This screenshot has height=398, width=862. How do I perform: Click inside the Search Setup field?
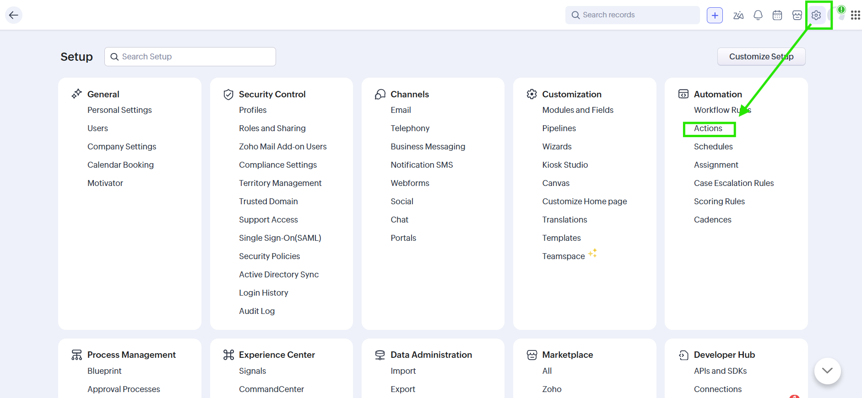pyautogui.click(x=190, y=57)
